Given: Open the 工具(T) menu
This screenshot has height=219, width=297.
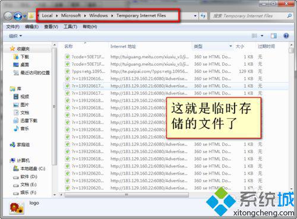Looking at the screenshot, I should tap(70, 27).
